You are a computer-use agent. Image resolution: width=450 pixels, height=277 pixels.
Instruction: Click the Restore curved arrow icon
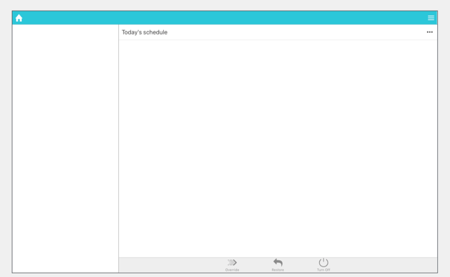click(278, 262)
